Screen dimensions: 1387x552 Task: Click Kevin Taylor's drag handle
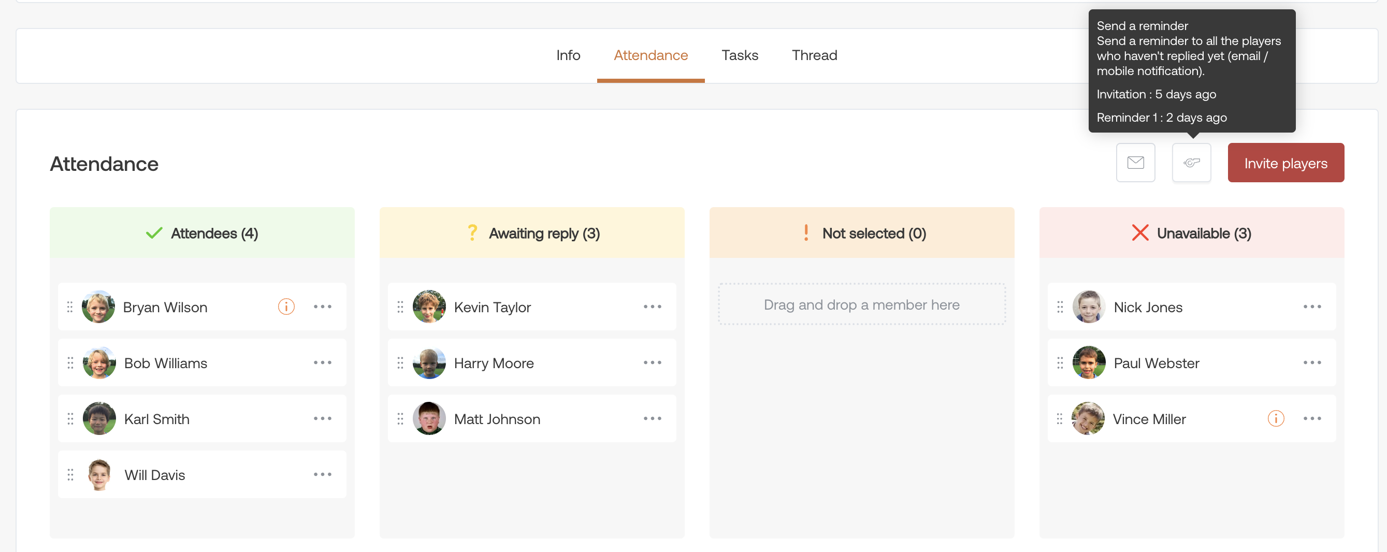click(x=400, y=307)
